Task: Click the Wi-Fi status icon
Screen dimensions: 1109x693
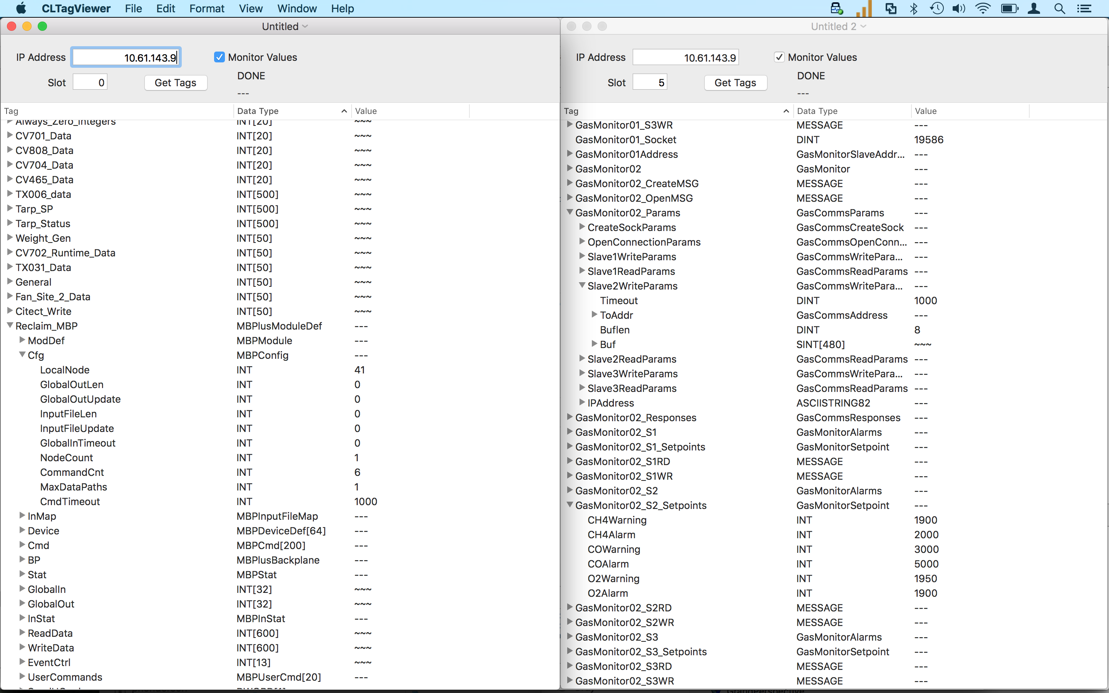Action: tap(983, 9)
